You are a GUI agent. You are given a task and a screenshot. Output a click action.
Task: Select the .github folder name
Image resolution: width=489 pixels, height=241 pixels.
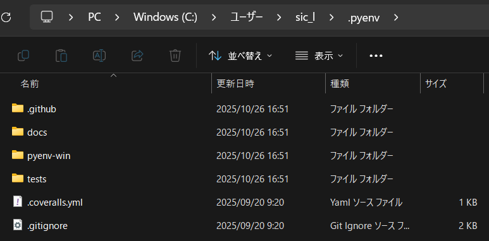(42, 109)
